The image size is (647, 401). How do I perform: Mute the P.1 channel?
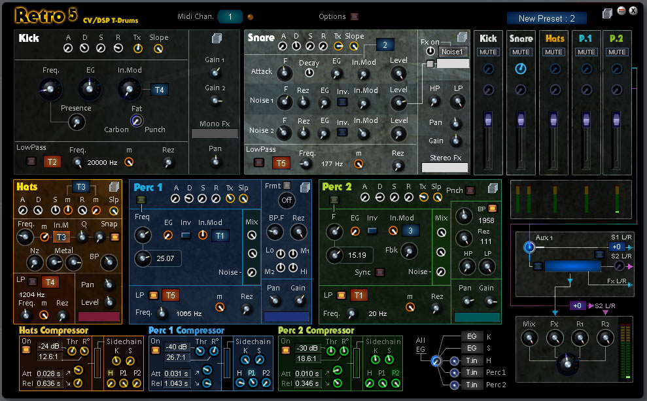pyautogui.click(x=586, y=52)
